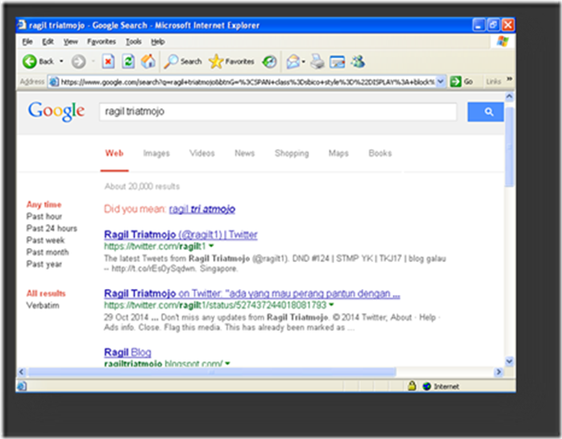This screenshot has width=562, height=439.
Task: Stop page loading with red X icon
Action: point(108,62)
